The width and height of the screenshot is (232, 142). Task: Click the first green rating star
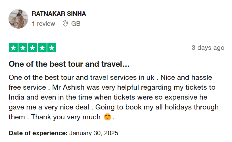click(x=14, y=48)
